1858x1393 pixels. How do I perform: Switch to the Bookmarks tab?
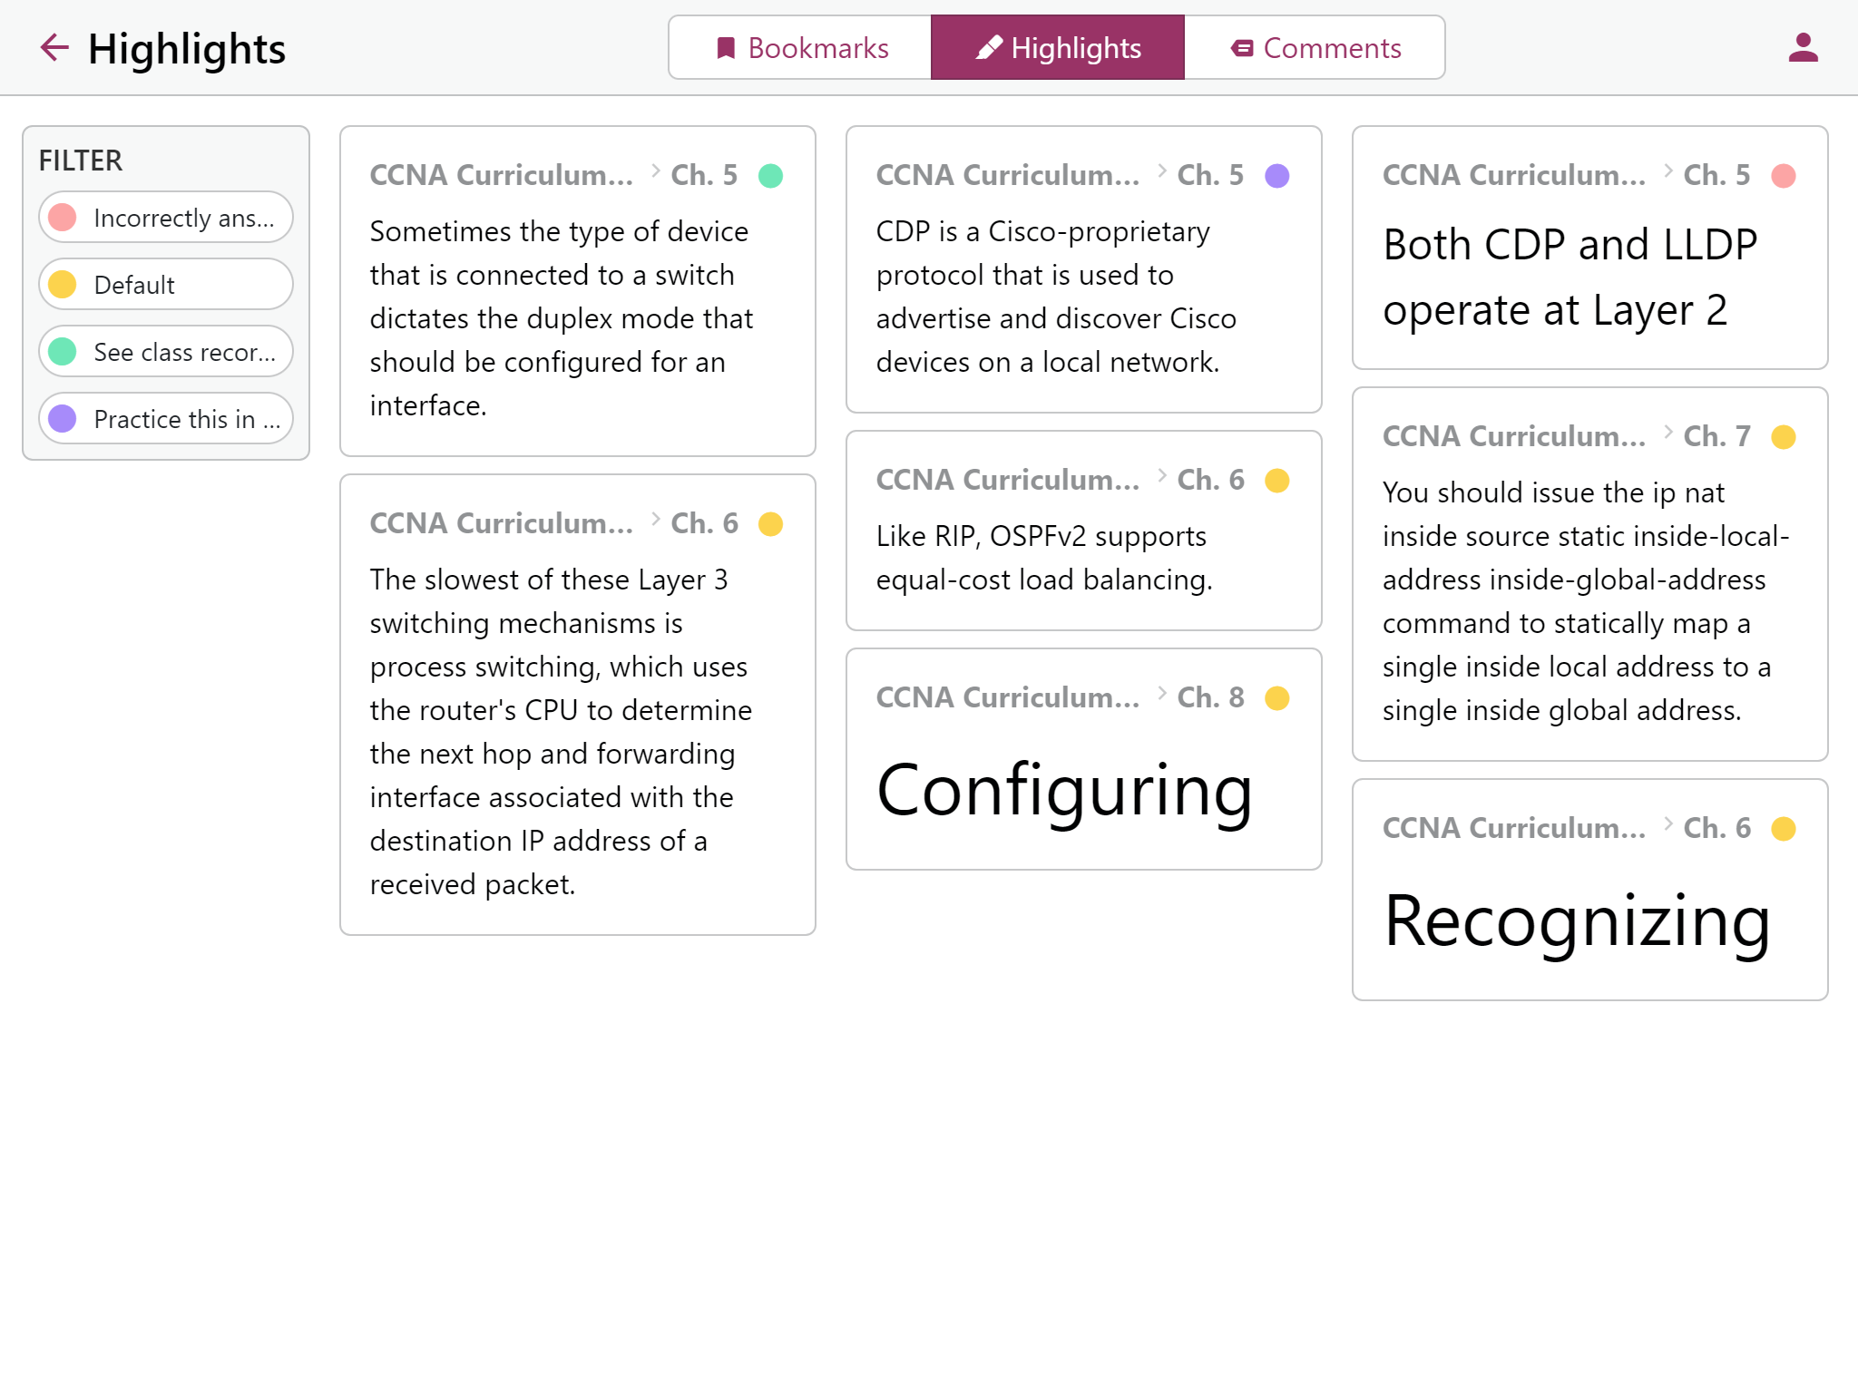(x=800, y=48)
